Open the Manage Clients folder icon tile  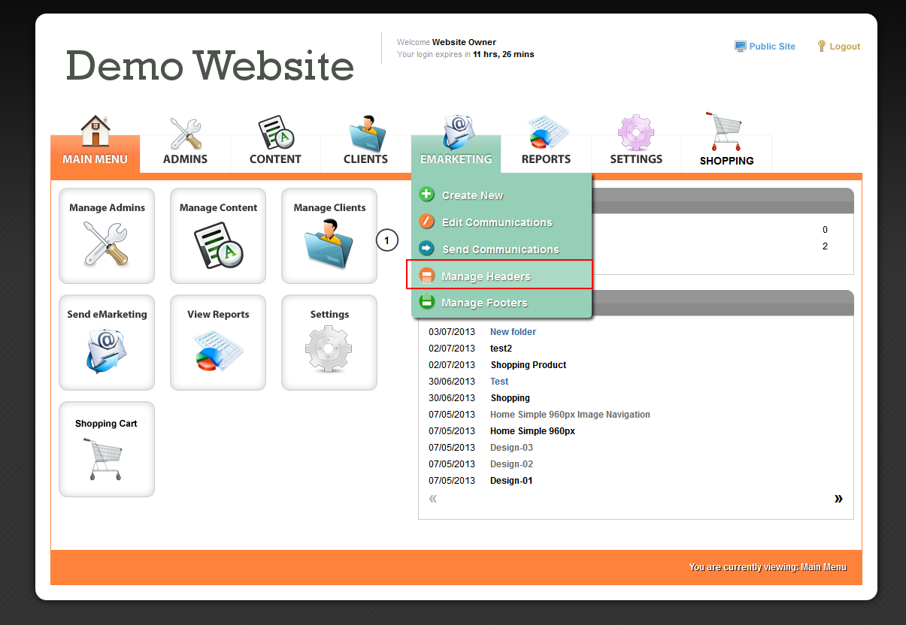click(x=329, y=236)
